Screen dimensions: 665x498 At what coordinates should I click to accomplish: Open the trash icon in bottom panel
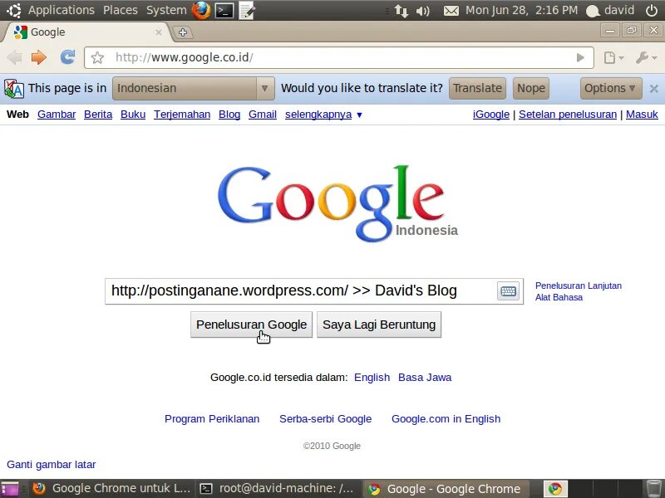pyautogui.click(x=654, y=489)
